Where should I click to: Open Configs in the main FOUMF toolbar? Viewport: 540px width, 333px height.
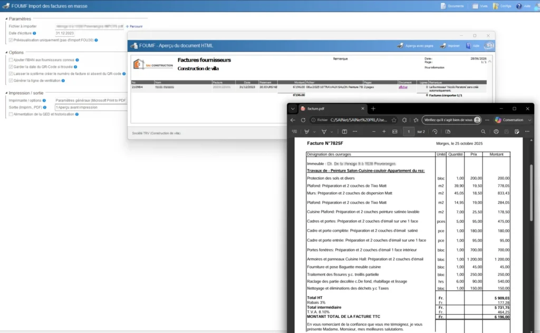[x=502, y=6]
